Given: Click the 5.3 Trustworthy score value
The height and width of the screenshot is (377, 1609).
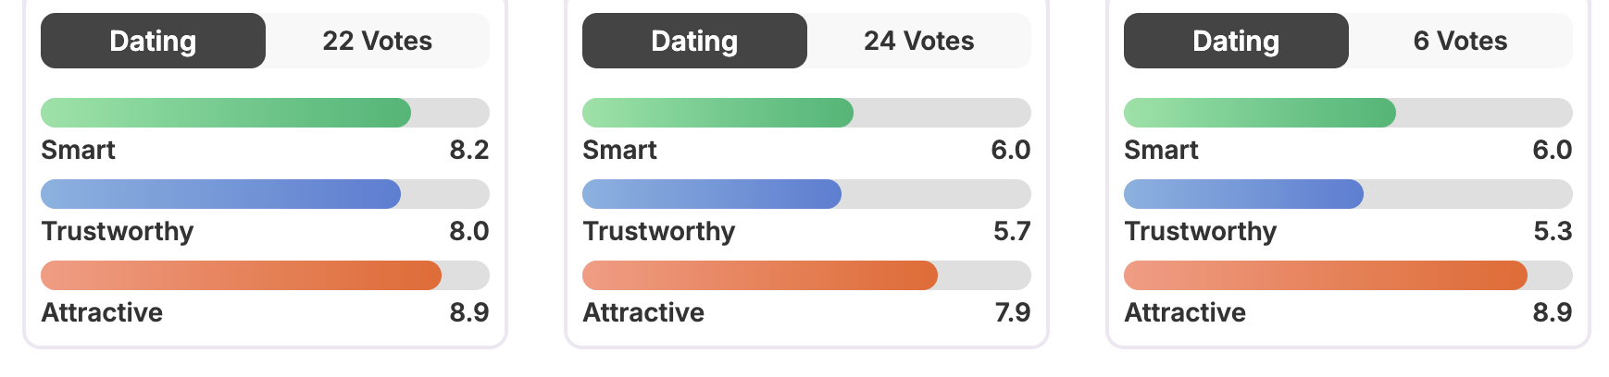Looking at the screenshot, I should tap(1553, 231).
